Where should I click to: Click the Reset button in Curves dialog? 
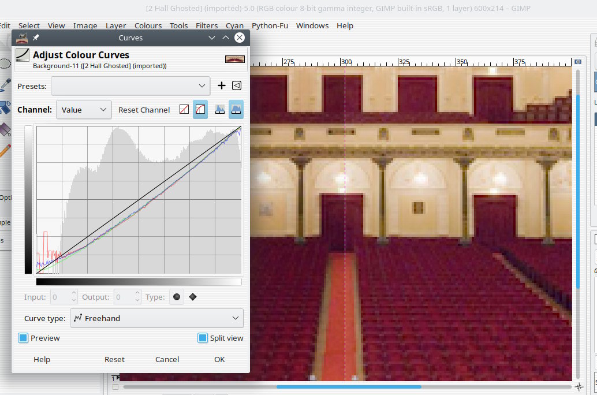pos(114,359)
